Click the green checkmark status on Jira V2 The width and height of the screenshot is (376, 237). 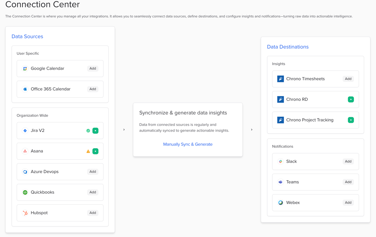click(88, 131)
